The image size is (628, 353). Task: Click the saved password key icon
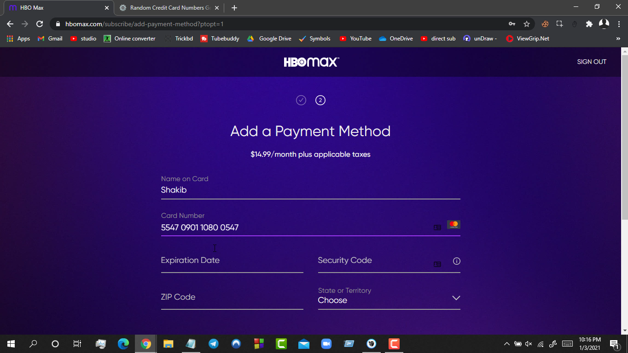coord(512,24)
